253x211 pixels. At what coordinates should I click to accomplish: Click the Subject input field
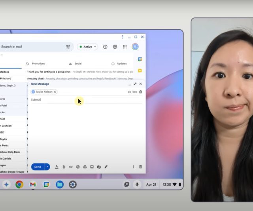(87, 100)
